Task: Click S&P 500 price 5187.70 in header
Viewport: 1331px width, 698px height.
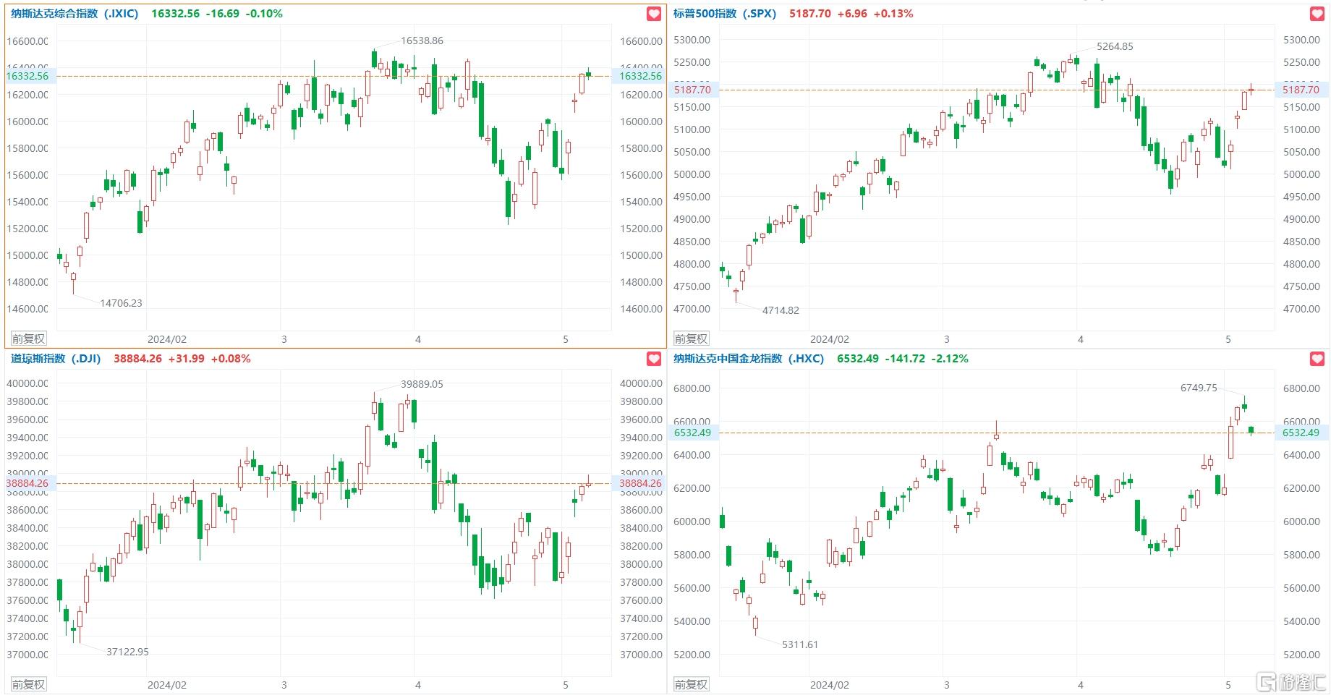Action: tap(810, 14)
